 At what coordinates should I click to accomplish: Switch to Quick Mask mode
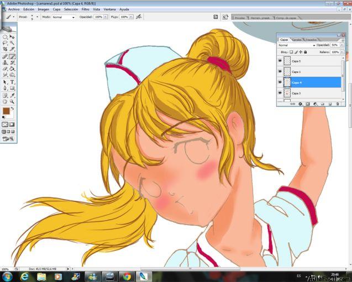tap(12, 124)
